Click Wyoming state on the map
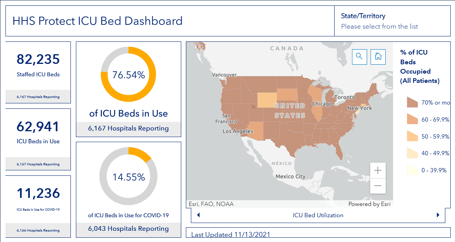The image size is (455, 242). (267, 100)
